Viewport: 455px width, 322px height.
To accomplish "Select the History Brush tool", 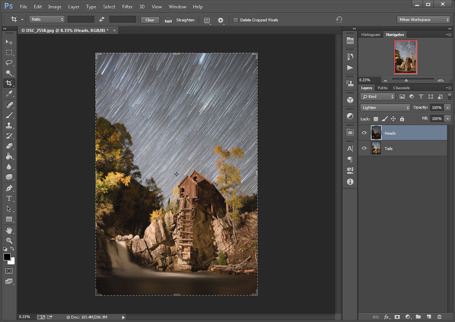I will 9,135.
